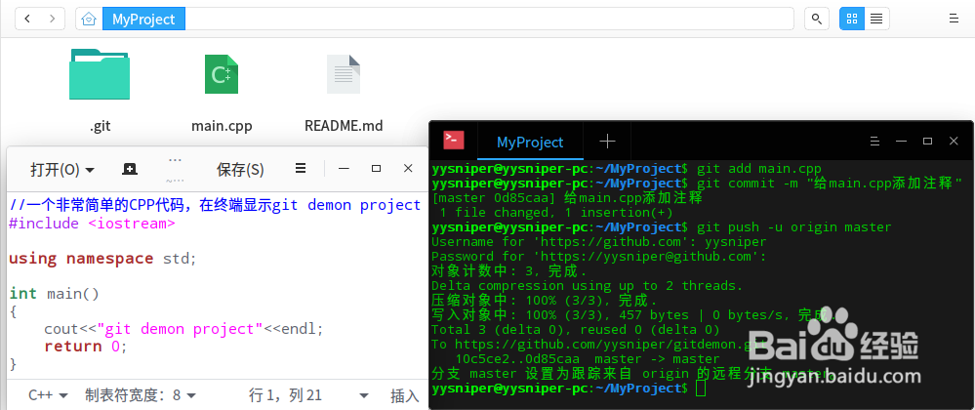The height and width of the screenshot is (410, 975).
Task: Click the terminal application icon
Action: pos(454,141)
